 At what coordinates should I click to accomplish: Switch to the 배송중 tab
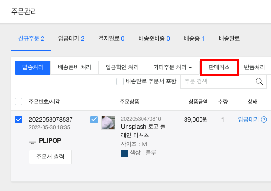(x=194, y=39)
